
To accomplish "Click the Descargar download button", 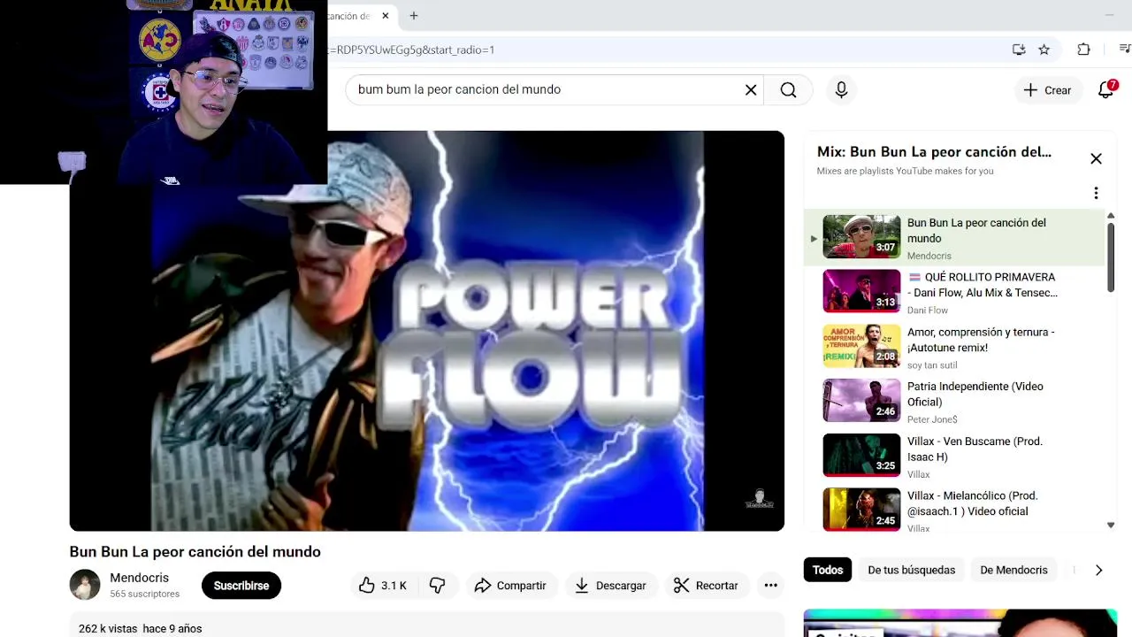I will coord(610,586).
